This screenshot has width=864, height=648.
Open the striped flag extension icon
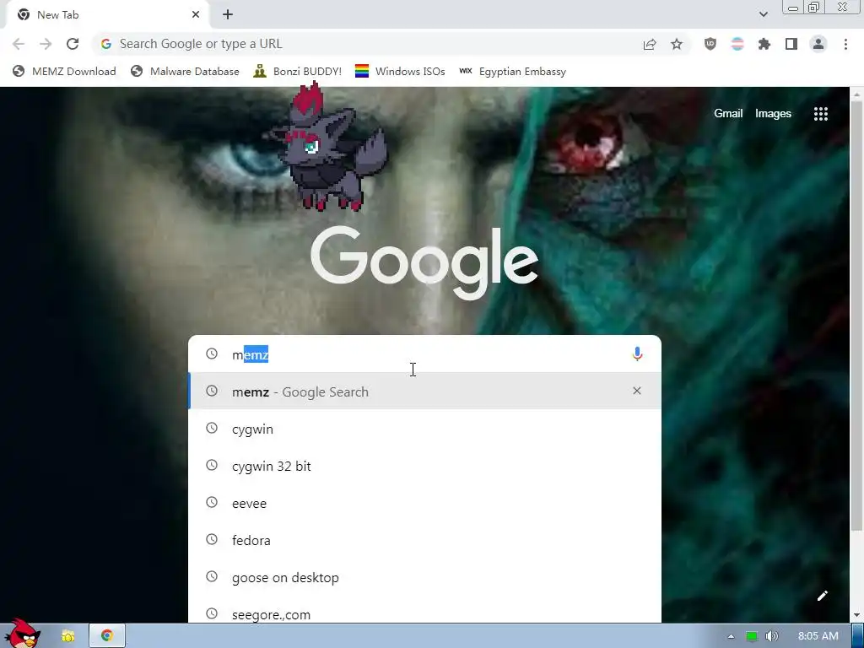point(737,44)
